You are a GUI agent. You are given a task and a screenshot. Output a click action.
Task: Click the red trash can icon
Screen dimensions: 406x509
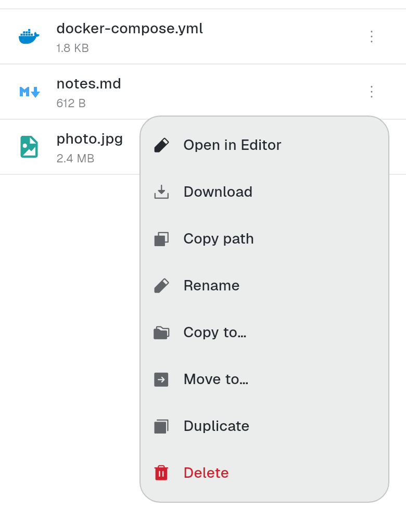tap(161, 473)
